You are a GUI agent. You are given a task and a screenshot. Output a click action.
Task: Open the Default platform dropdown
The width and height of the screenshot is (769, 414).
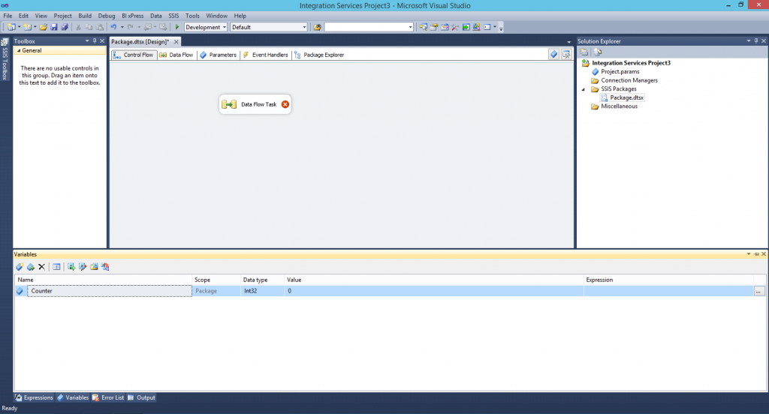[304, 27]
